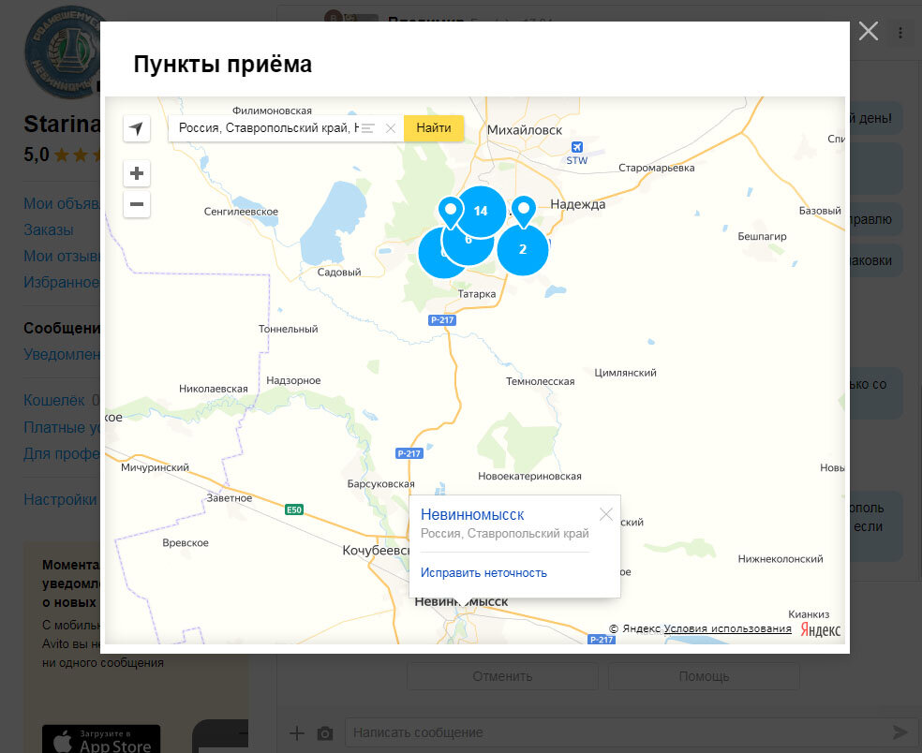This screenshot has width=922, height=753.
Task: Zoom out the map with minus button
Action: (137, 204)
